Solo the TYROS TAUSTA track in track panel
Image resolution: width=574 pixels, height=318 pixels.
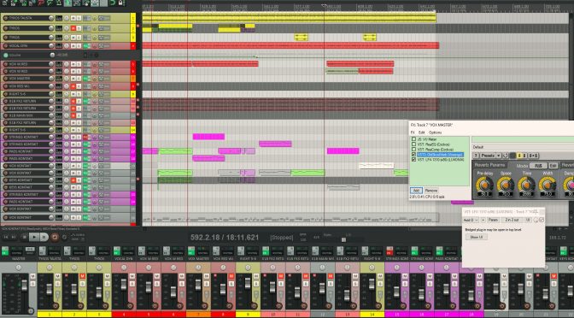[x=79, y=18]
